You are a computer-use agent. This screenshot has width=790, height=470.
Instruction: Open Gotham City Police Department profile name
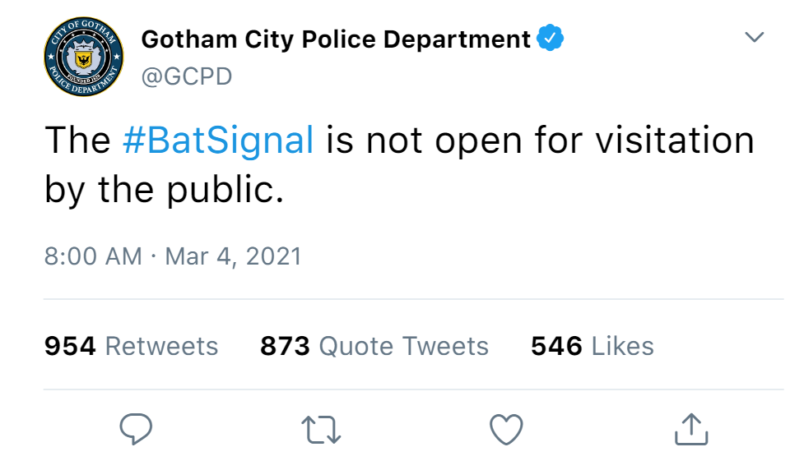[x=336, y=39]
